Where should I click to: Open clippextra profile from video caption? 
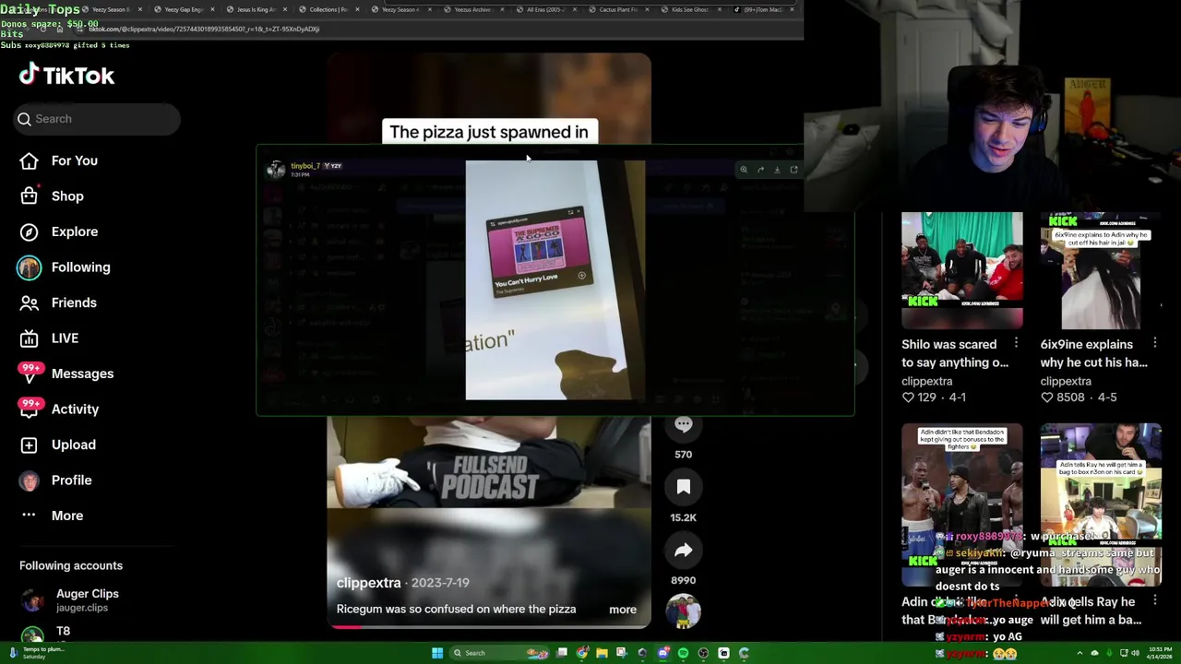(368, 583)
